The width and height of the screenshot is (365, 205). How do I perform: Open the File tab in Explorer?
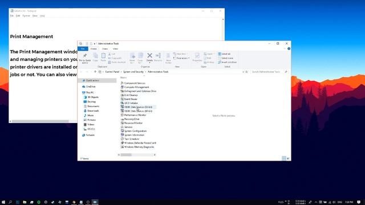pos(83,48)
